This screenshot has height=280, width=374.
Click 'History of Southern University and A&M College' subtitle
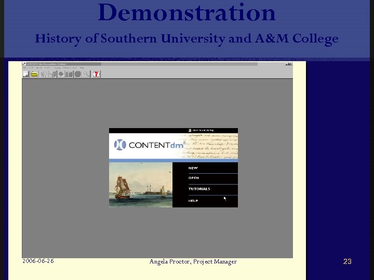(x=187, y=39)
